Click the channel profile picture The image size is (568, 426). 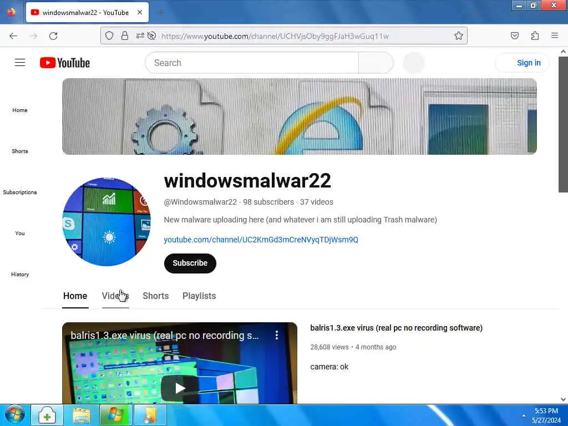(106, 222)
